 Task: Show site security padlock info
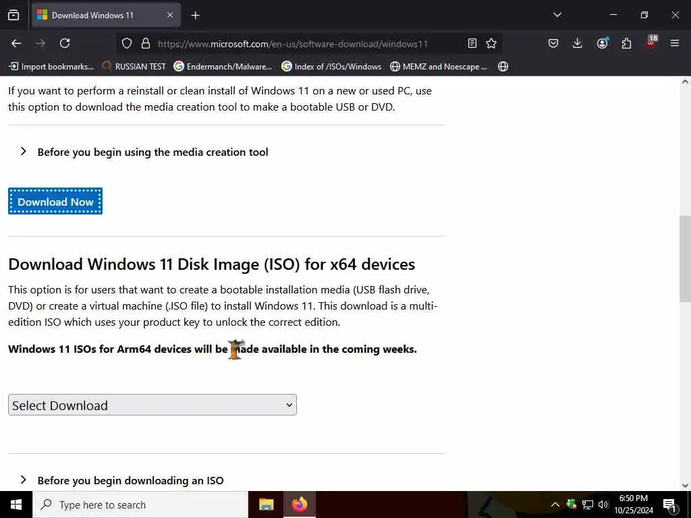pyautogui.click(x=146, y=43)
